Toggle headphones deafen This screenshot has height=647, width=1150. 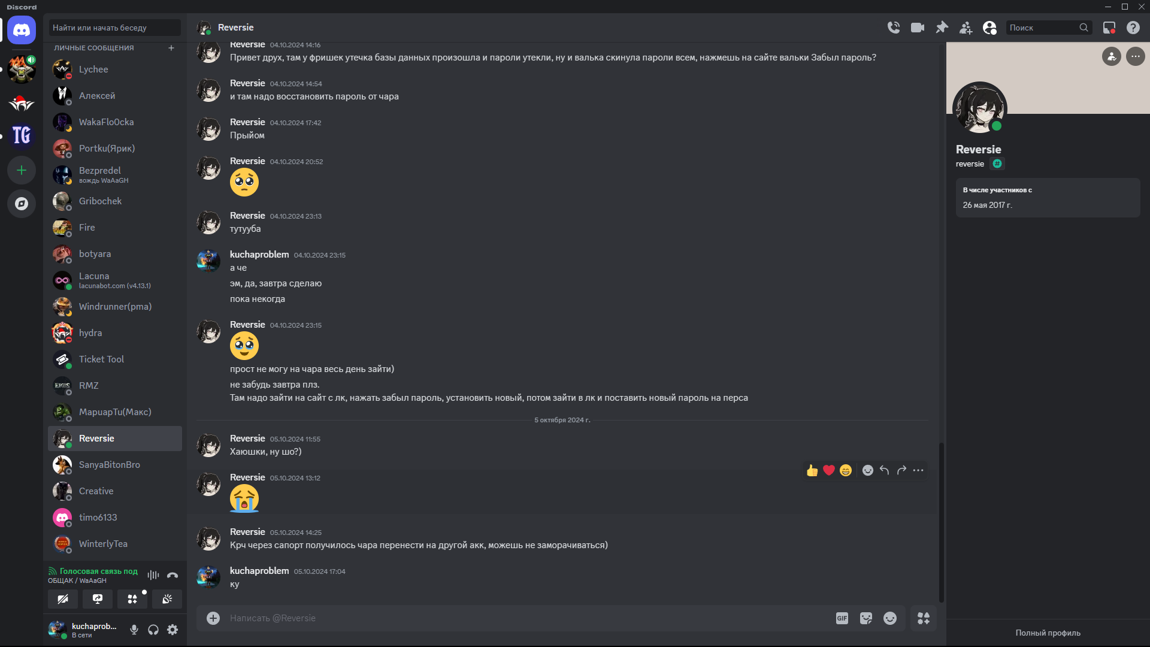[x=153, y=630]
